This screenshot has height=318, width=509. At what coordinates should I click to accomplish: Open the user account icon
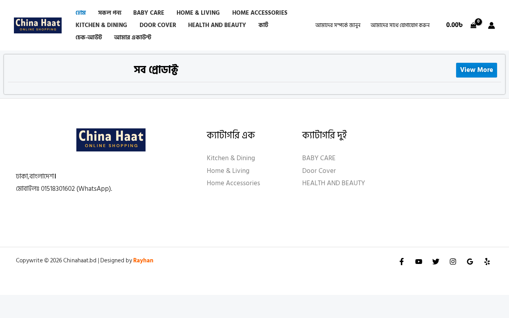pos(492,25)
